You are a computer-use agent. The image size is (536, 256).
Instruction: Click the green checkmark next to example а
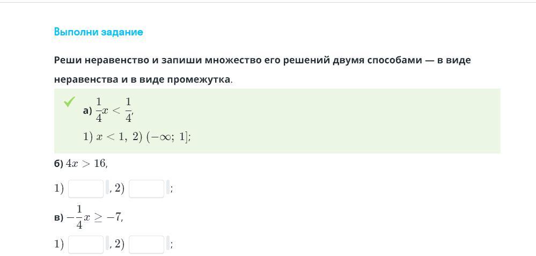coord(69,101)
